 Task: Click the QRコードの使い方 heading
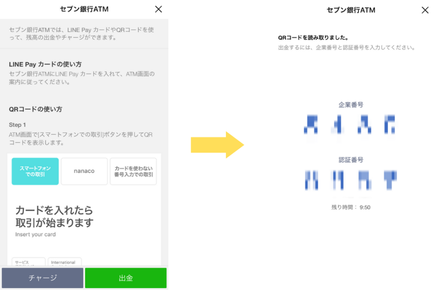[x=36, y=109]
